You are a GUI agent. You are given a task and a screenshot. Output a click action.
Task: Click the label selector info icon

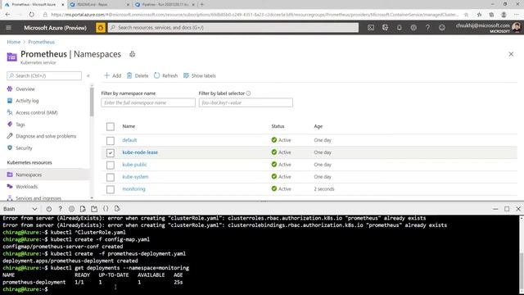click(248, 93)
